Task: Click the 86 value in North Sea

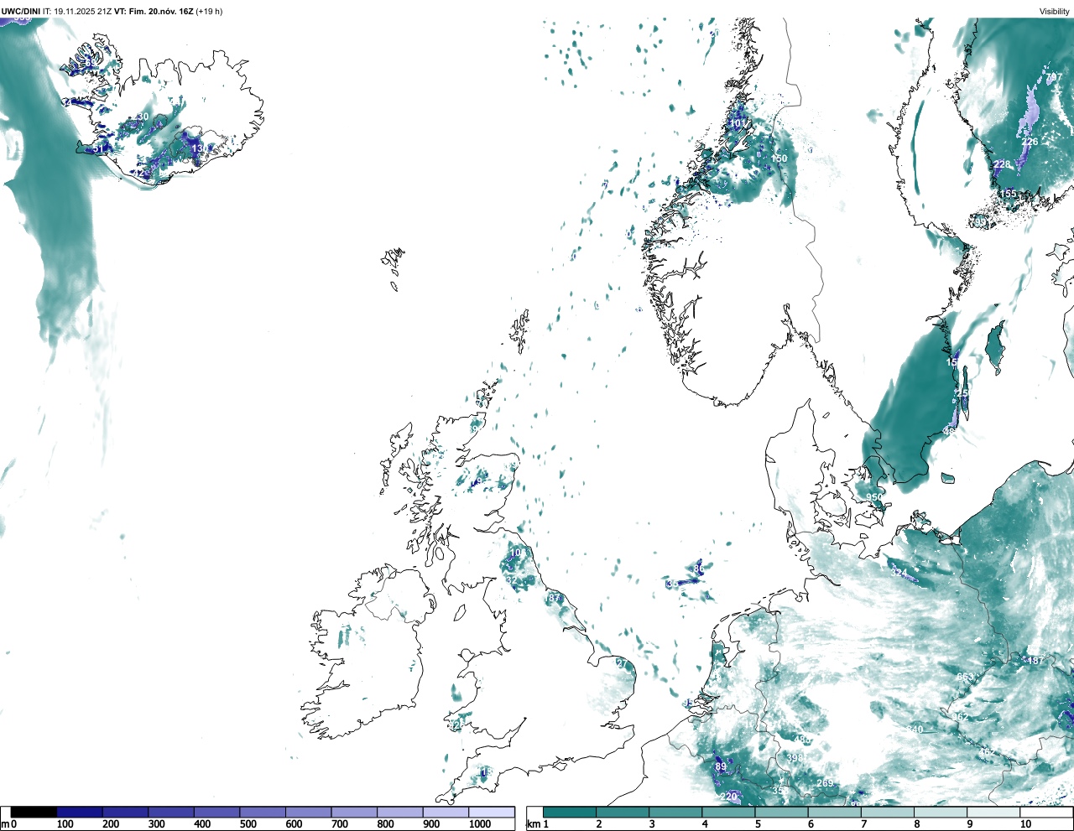Action: pos(698,569)
